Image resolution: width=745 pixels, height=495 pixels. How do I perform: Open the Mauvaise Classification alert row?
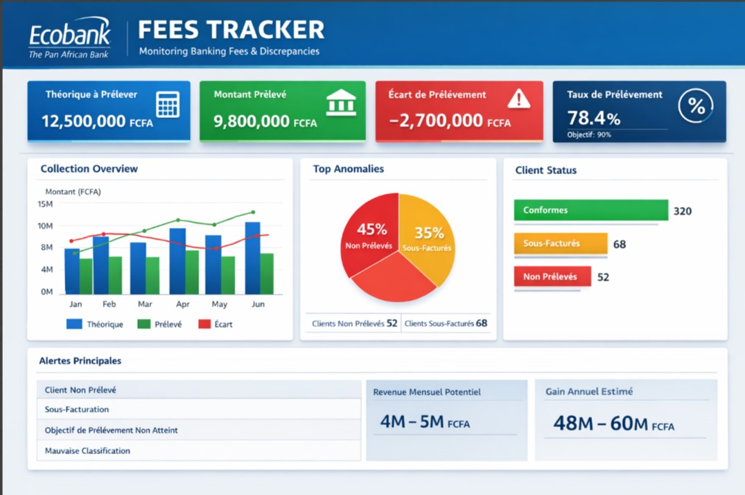click(x=199, y=451)
